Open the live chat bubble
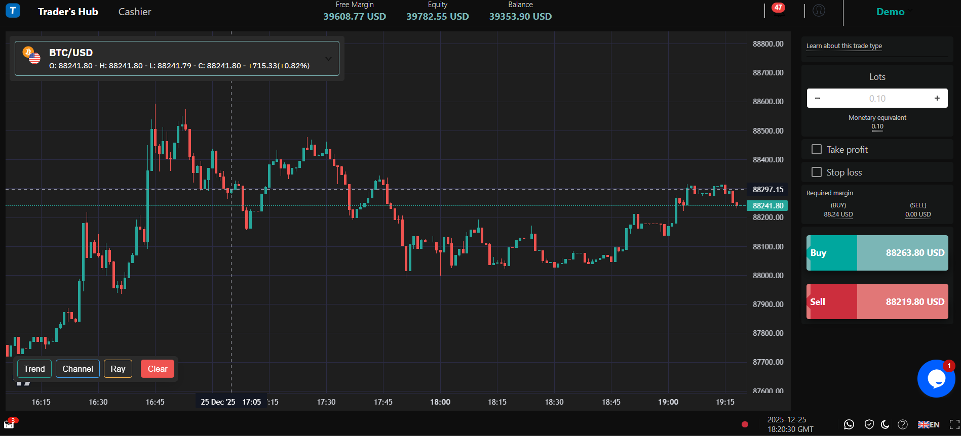 tap(936, 379)
